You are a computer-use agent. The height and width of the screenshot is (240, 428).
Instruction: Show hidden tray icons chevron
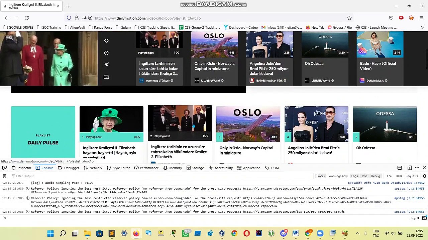(x=357, y=233)
